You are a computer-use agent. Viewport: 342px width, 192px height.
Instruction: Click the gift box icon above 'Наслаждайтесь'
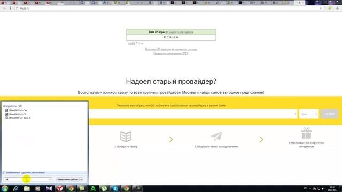[x=306, y=133]
